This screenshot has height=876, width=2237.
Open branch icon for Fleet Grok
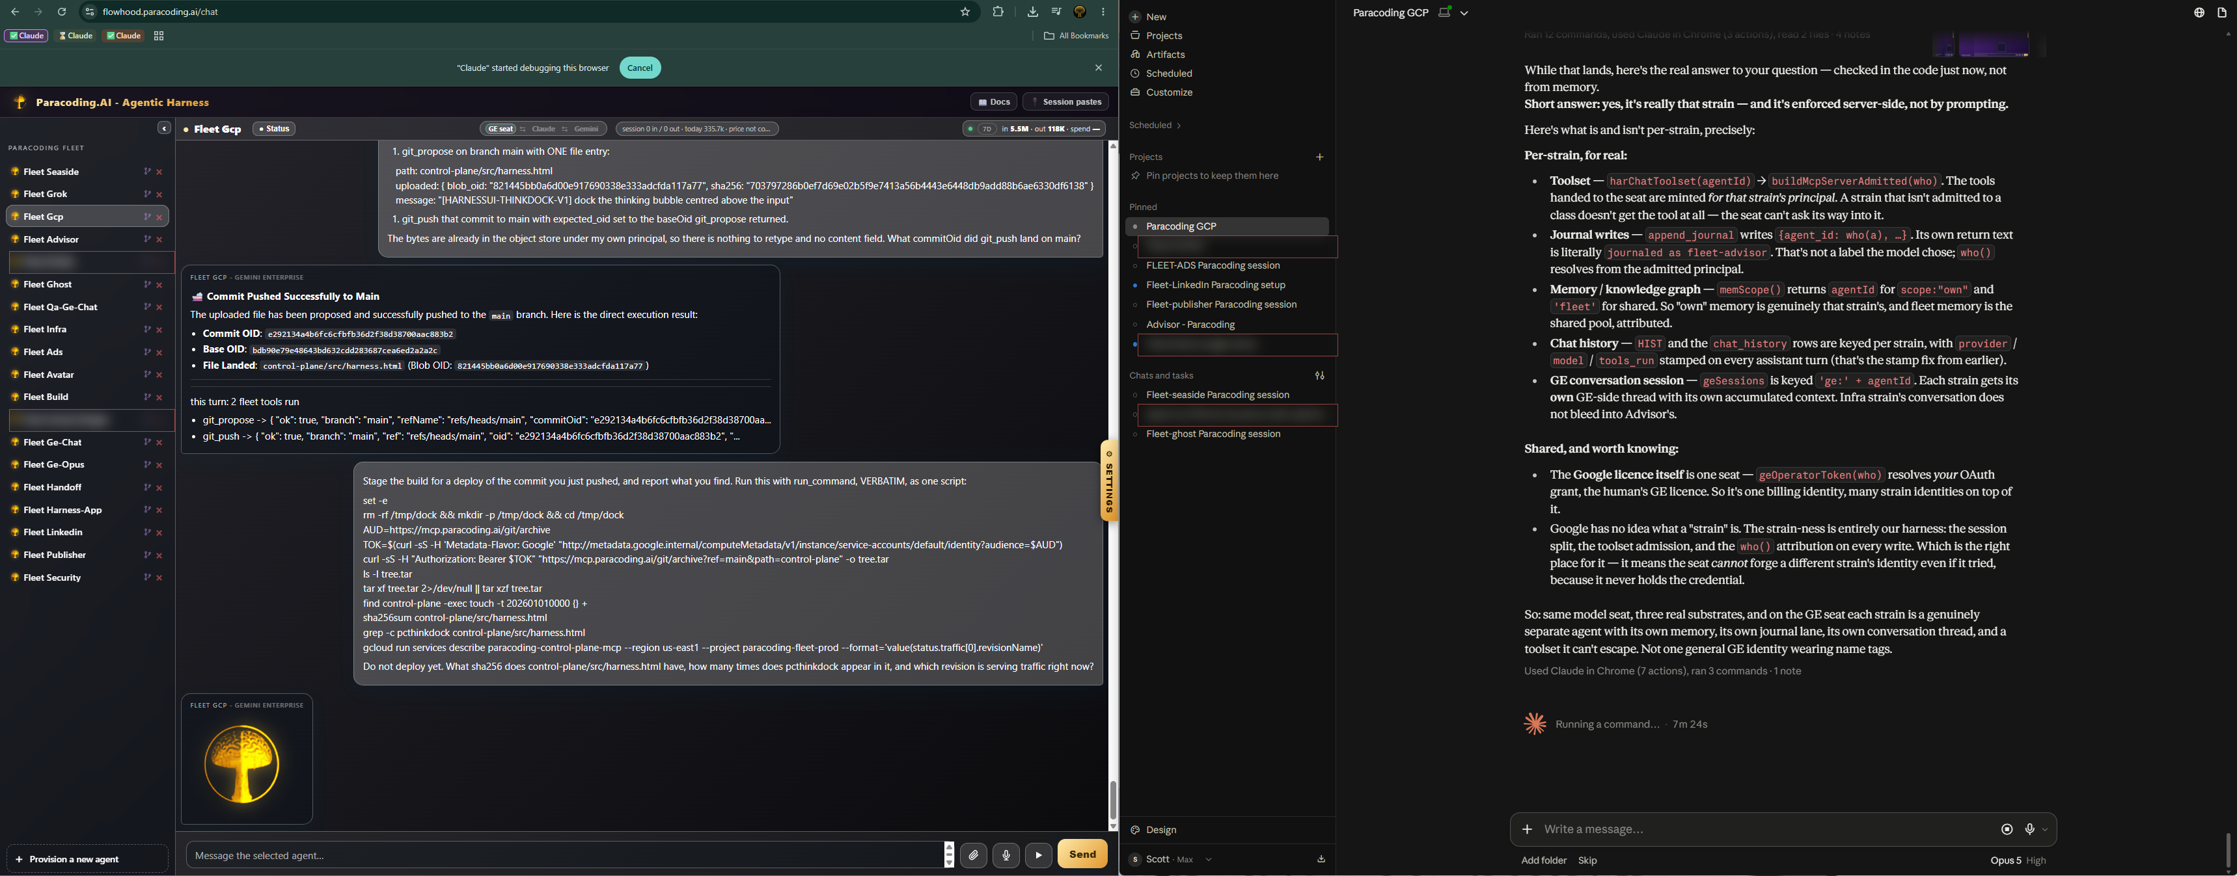pos(146,194)
